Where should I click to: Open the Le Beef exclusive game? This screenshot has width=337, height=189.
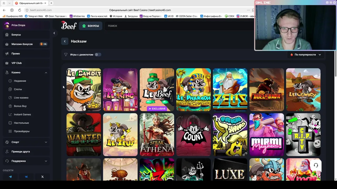157,90
